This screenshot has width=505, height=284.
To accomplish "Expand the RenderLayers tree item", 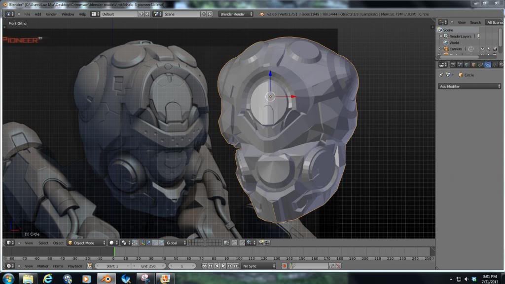I will click(441, 36).
